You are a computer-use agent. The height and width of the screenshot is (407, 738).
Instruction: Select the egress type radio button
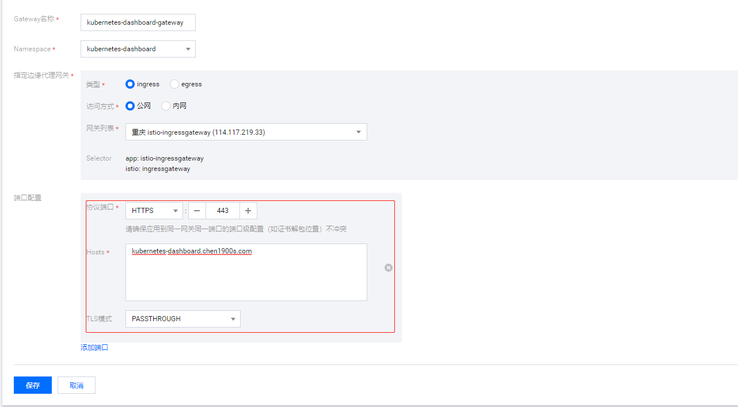coord(174,84)
